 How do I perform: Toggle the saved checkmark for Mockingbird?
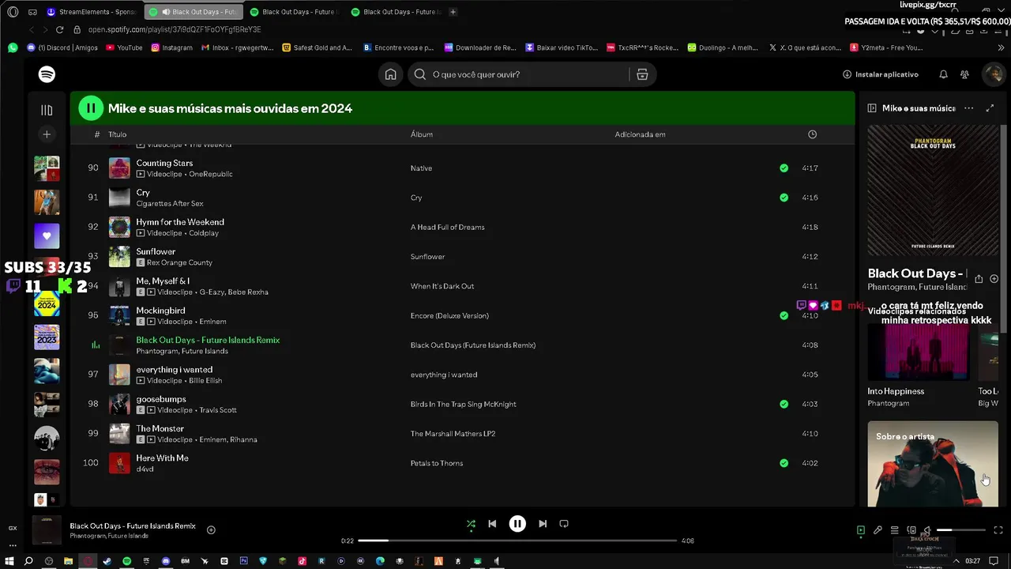784,315
